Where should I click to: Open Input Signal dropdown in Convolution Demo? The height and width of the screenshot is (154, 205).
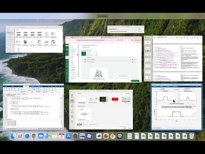[165, 90]
